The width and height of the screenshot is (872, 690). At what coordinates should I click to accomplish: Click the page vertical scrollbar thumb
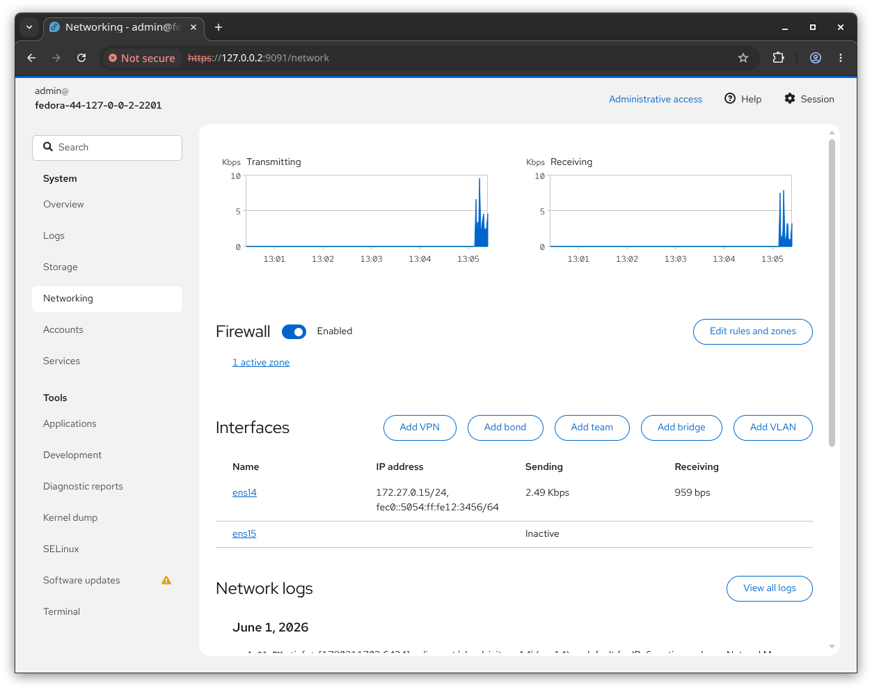point(832,292)
